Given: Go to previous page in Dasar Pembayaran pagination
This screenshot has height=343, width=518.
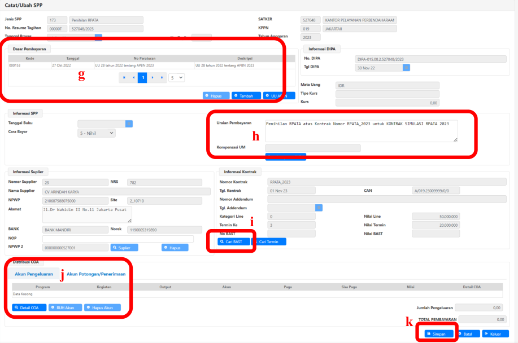Looking at the screenshot, I should point(134,78).
